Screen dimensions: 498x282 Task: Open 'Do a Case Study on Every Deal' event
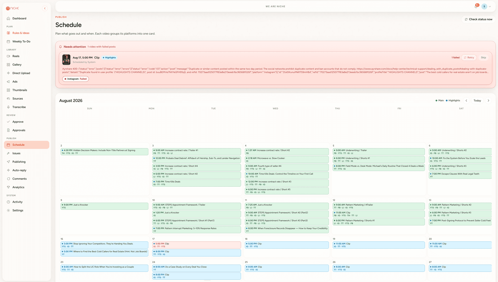(197, 268)
